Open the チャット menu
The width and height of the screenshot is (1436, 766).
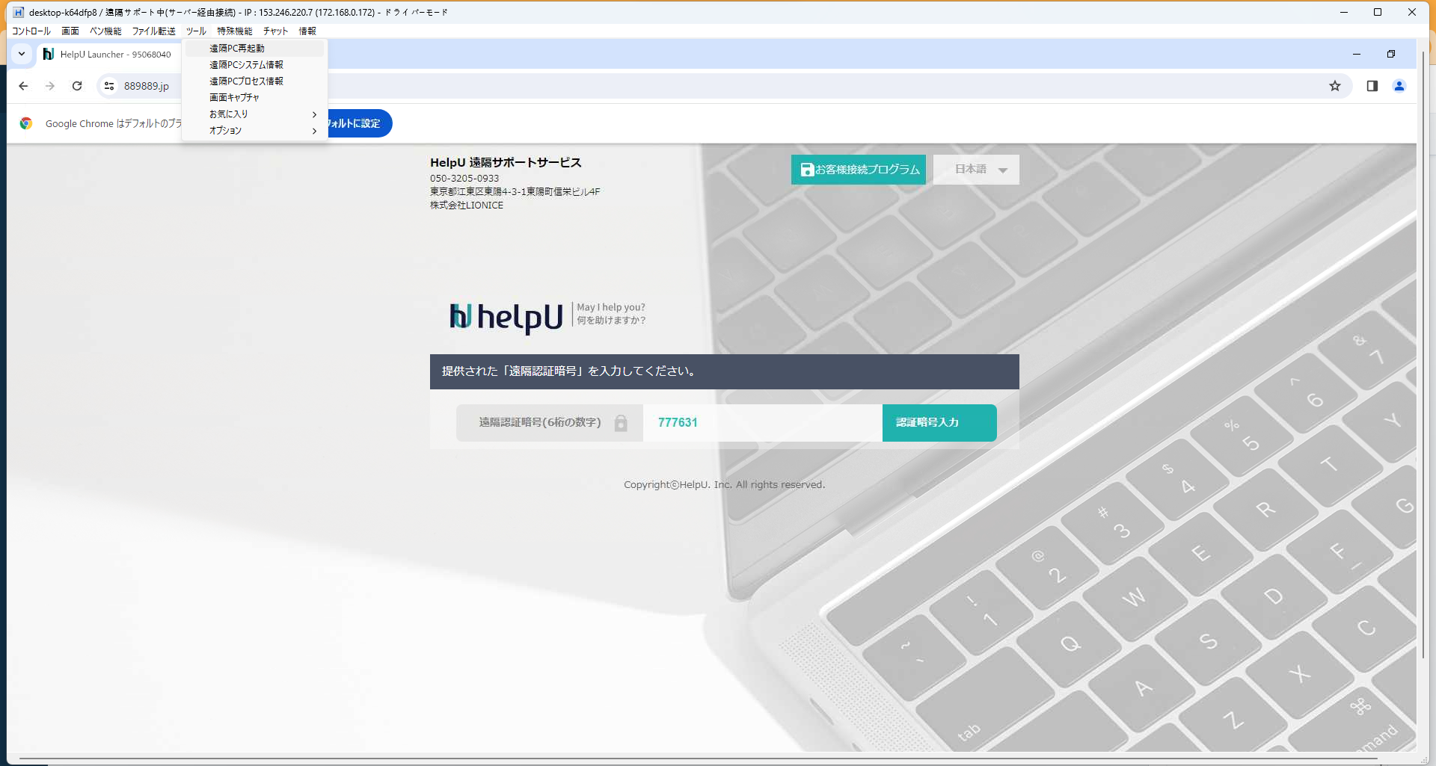point(275,31)
